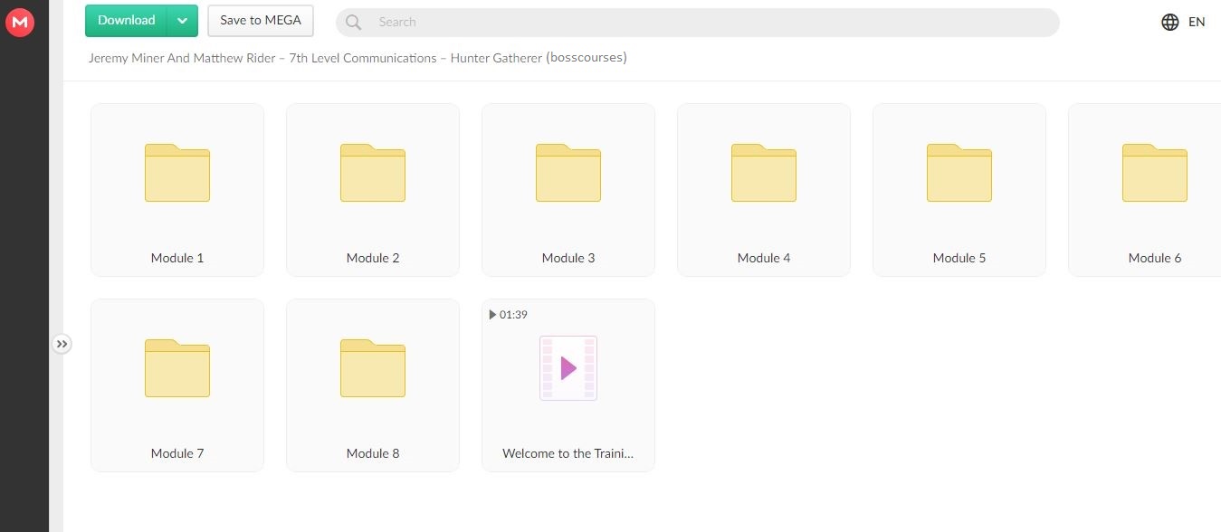Click the Module 1 label text
Screen dimensions: 1221x532
pos(177,258)
